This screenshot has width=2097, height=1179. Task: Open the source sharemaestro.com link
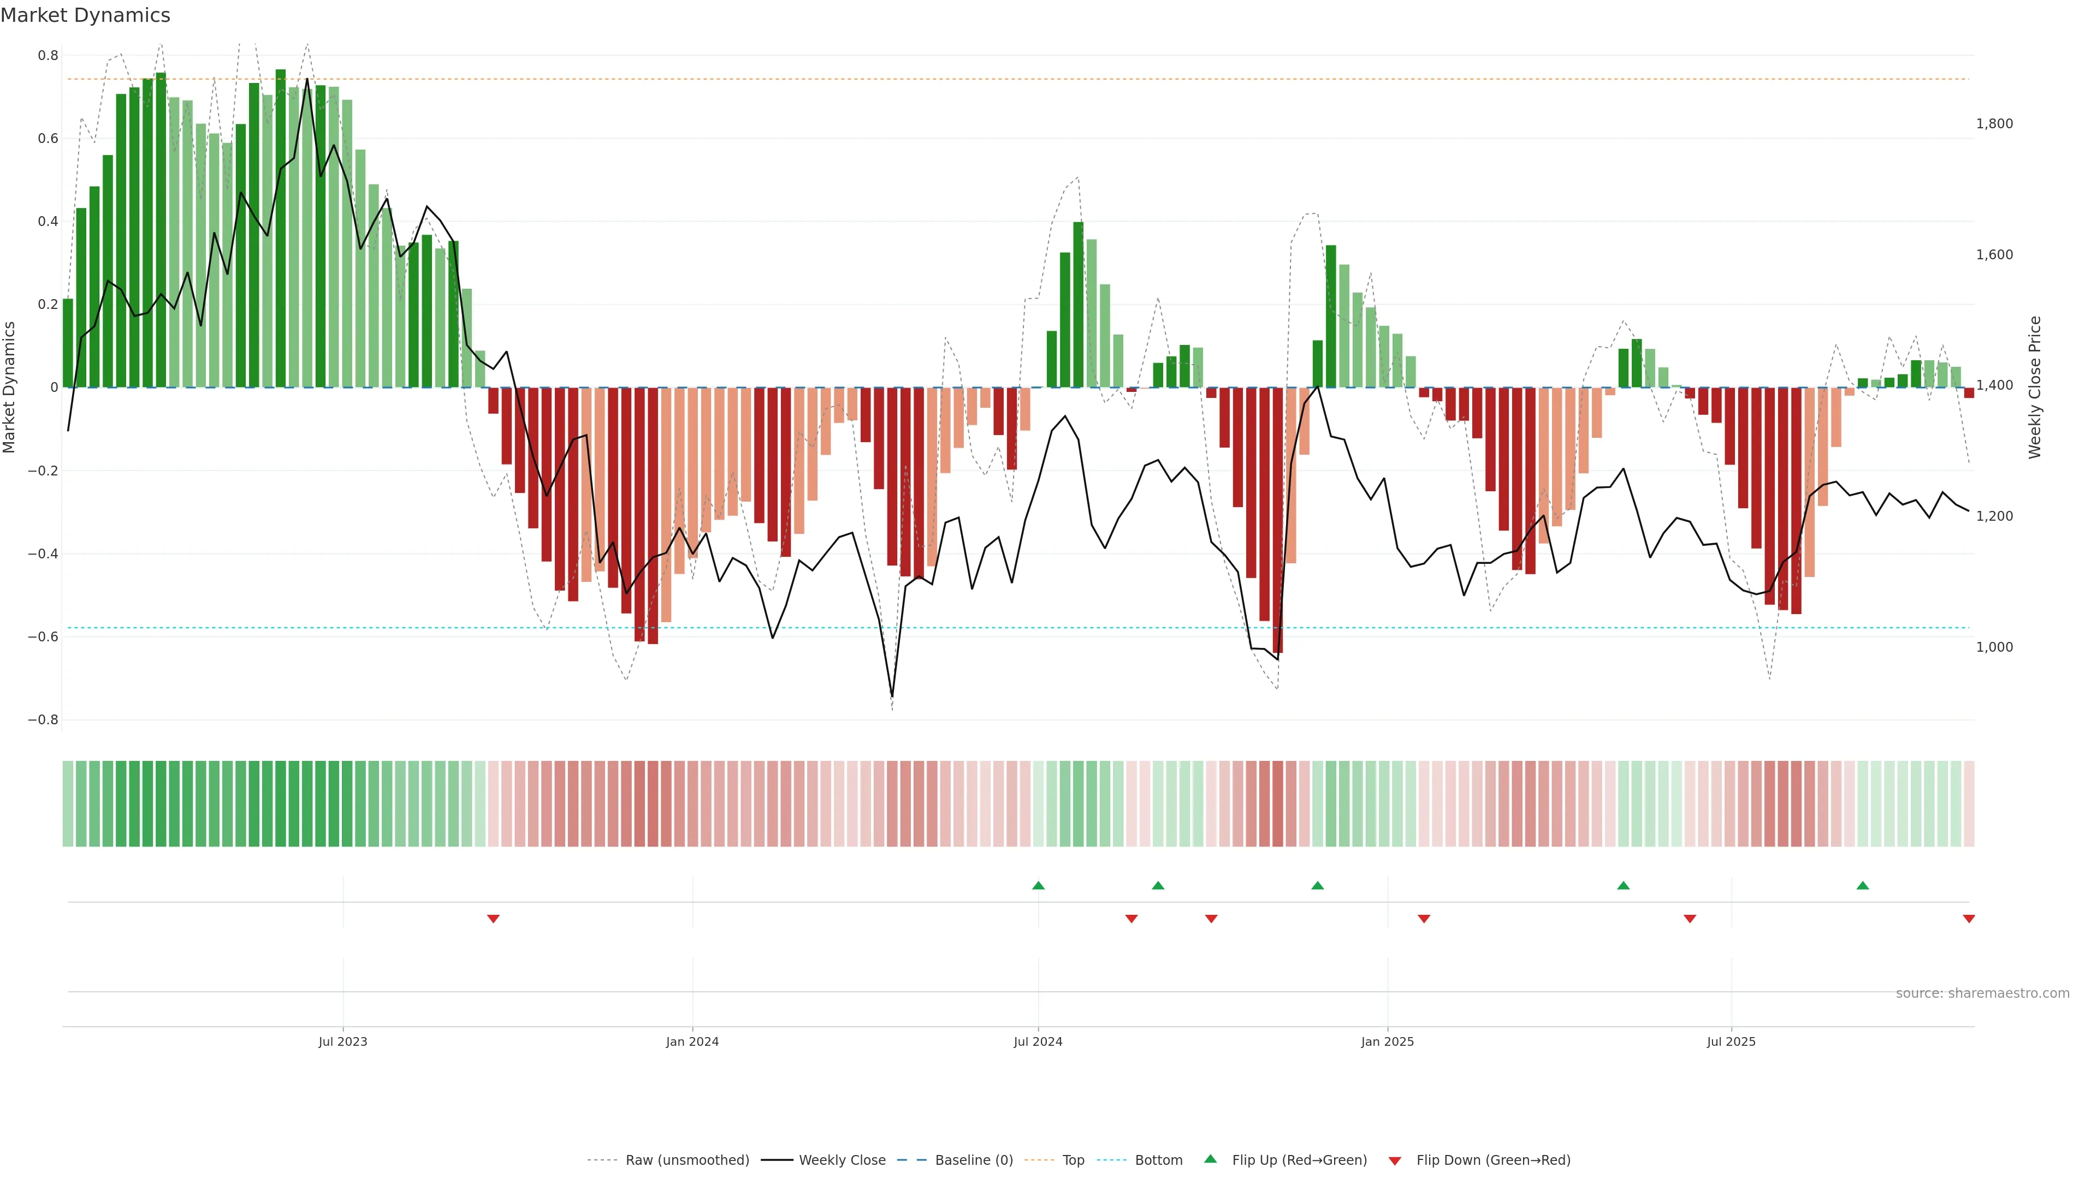(1982, 993)
